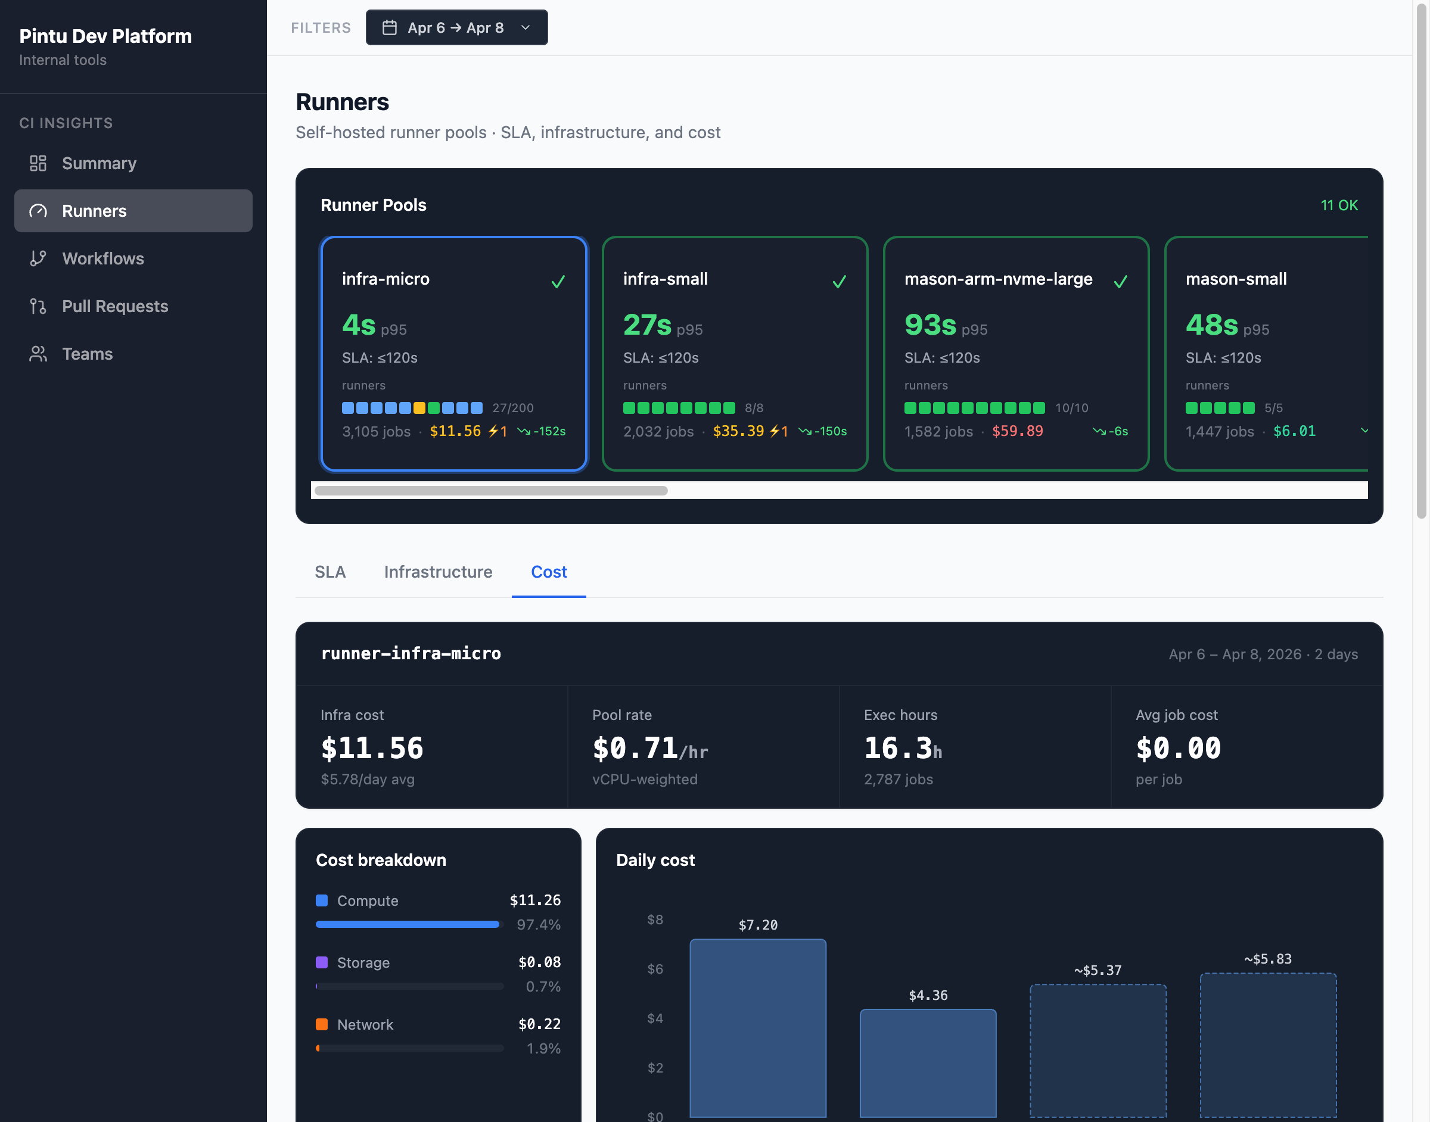
Task: Click lightning bolt icon on infra-small card
Action: click(x=775, y=431)
